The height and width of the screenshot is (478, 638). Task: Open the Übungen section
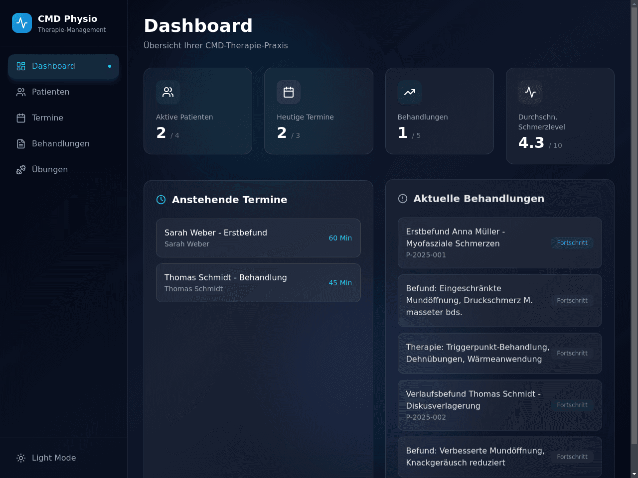coord(64,170)
